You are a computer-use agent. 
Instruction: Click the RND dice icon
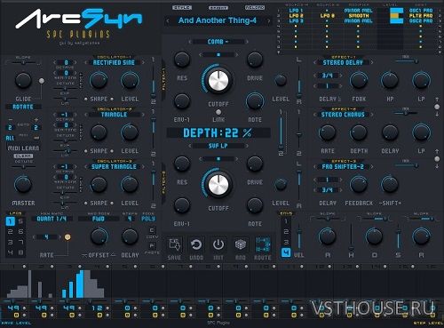[x=241, y=244]
